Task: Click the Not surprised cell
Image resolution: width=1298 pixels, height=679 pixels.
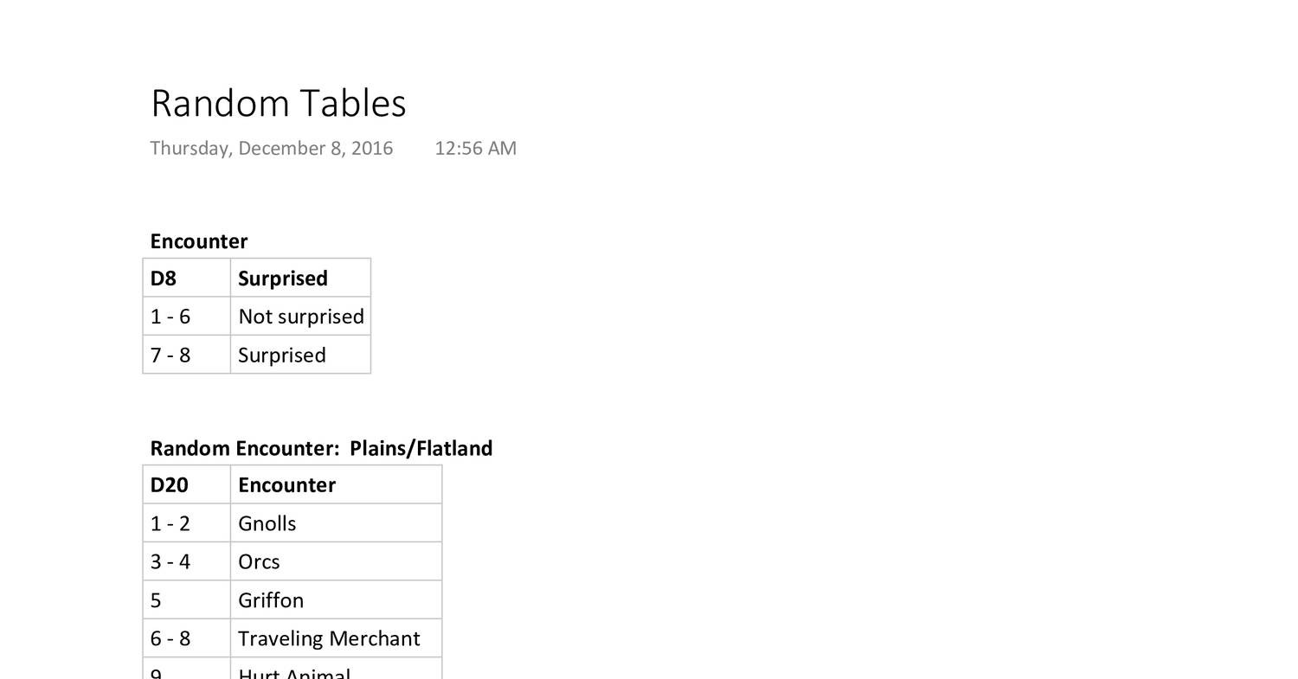Action: click(300, 317)
